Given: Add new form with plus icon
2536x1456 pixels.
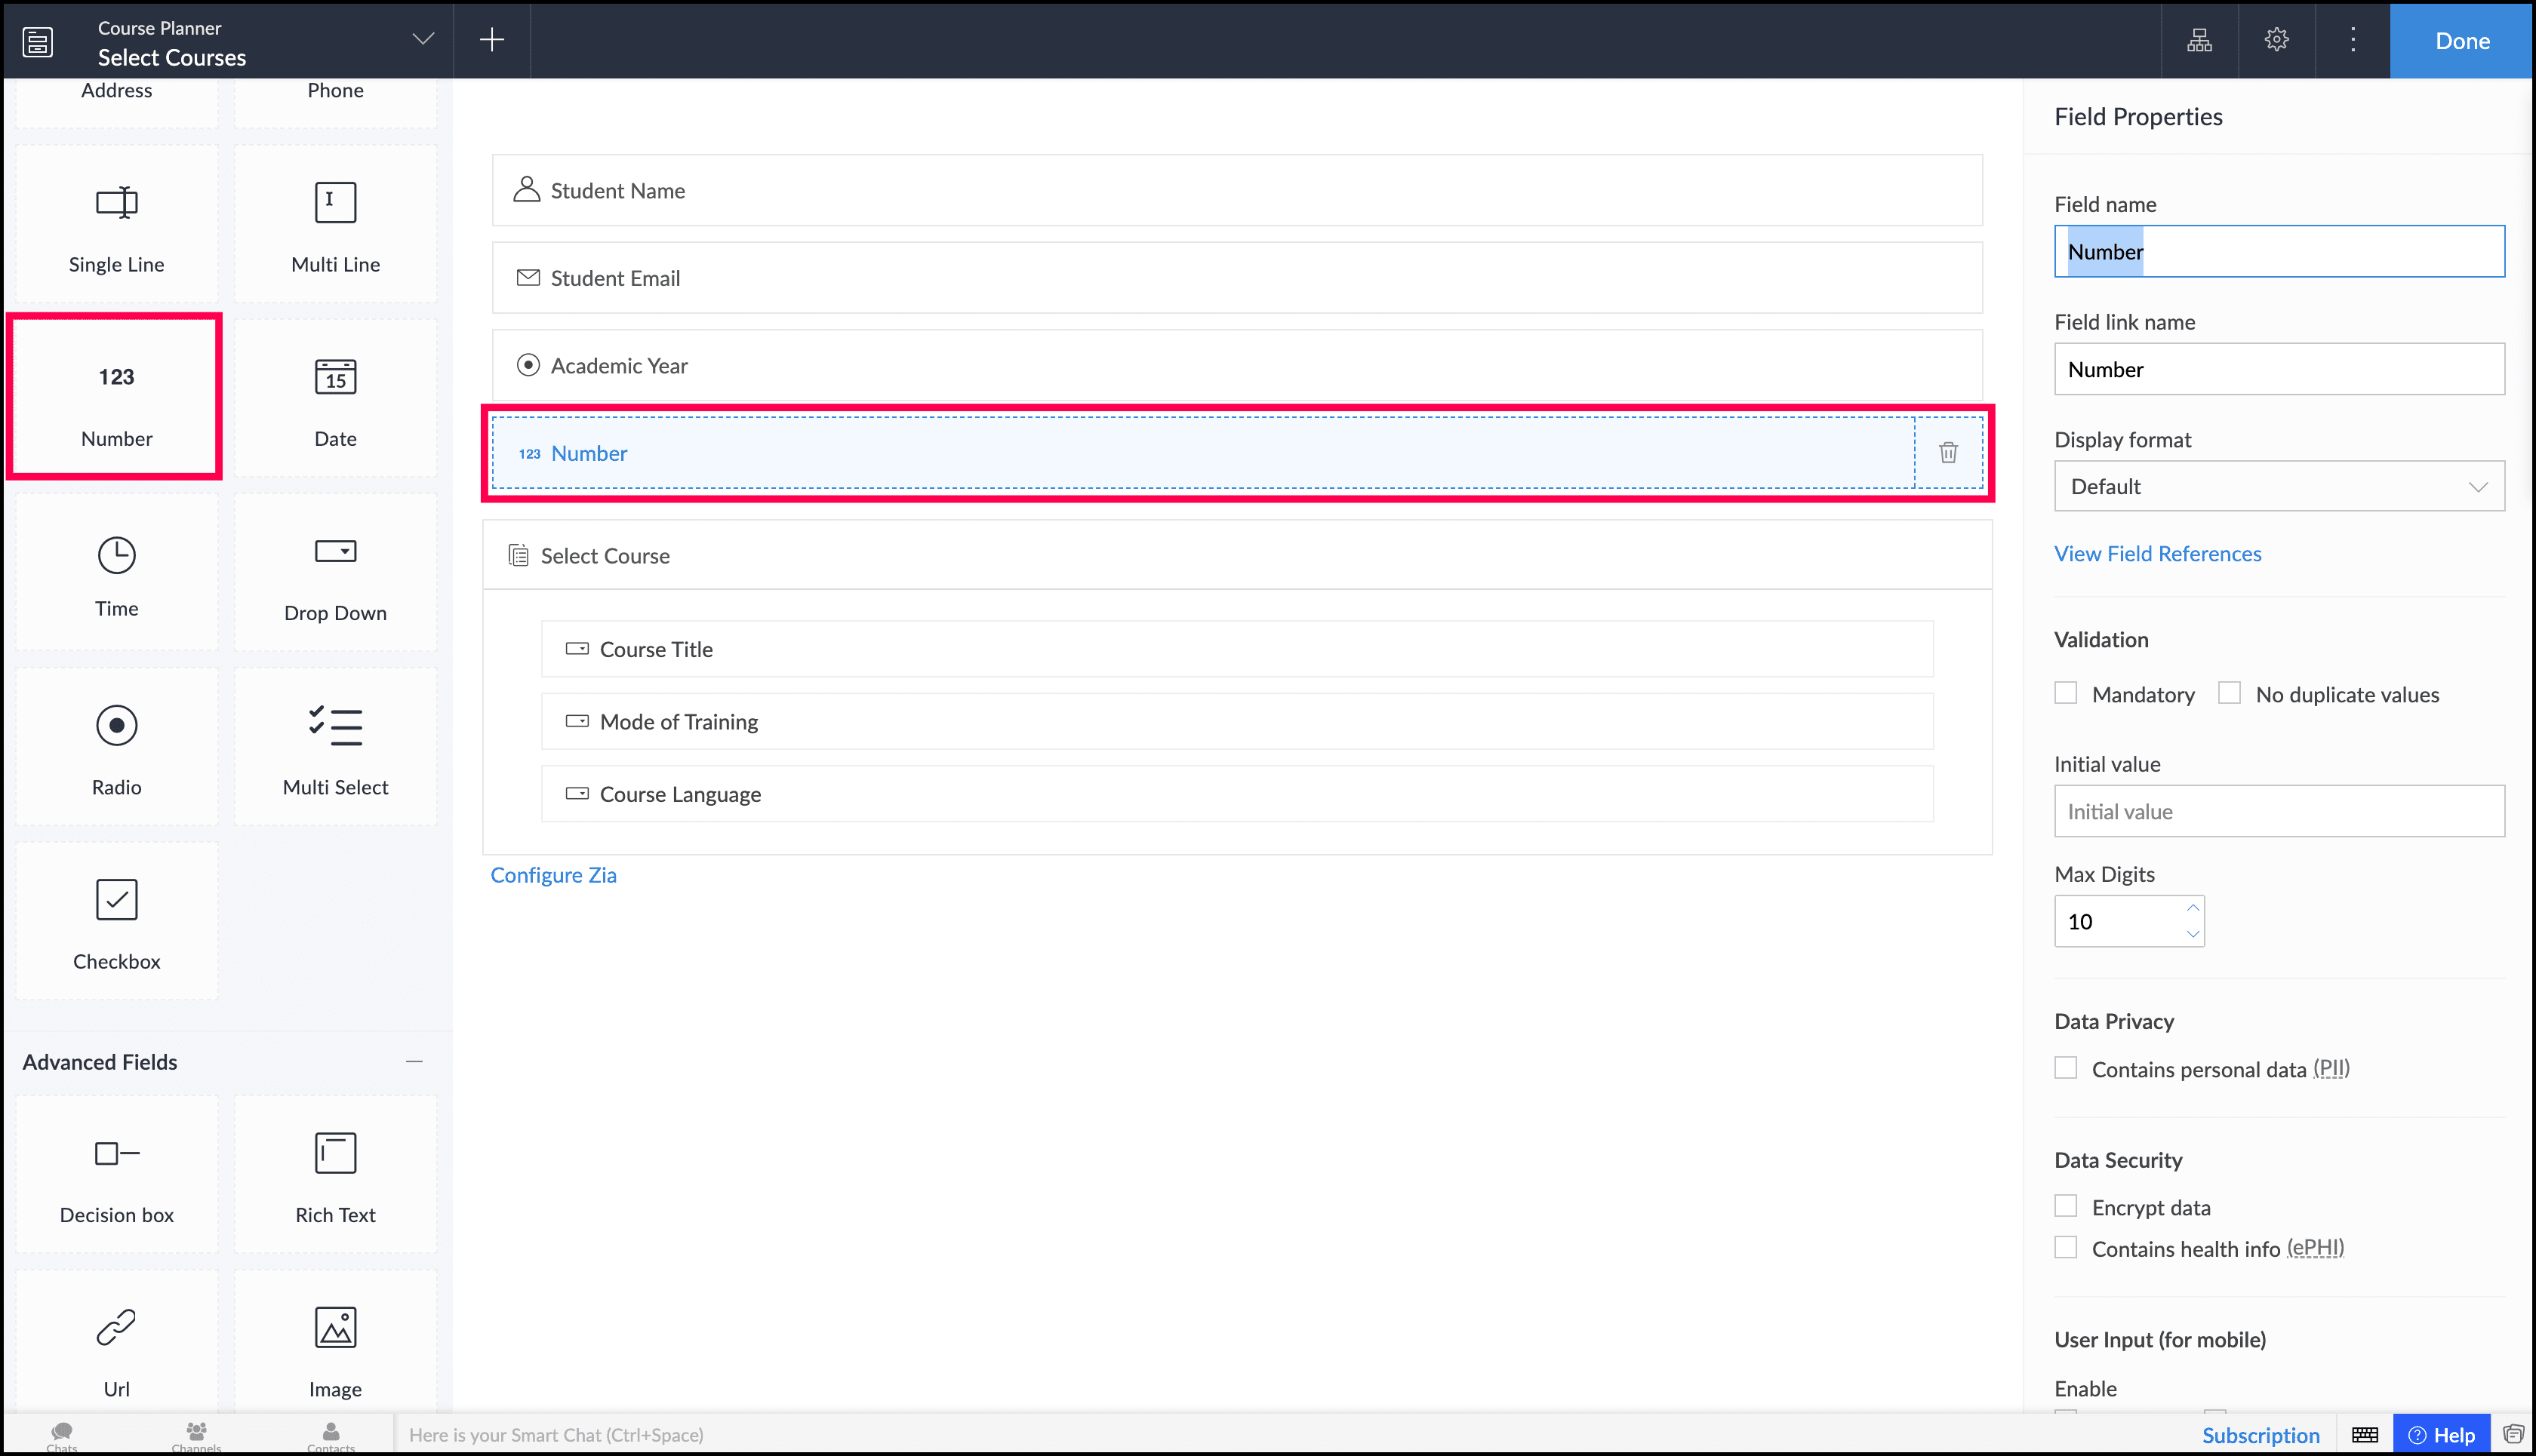Looking at the screenshot, I should 491,40.
